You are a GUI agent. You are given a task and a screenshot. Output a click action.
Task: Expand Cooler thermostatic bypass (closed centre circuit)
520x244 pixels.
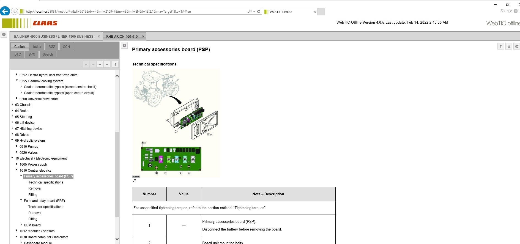(x=21, y=86)
